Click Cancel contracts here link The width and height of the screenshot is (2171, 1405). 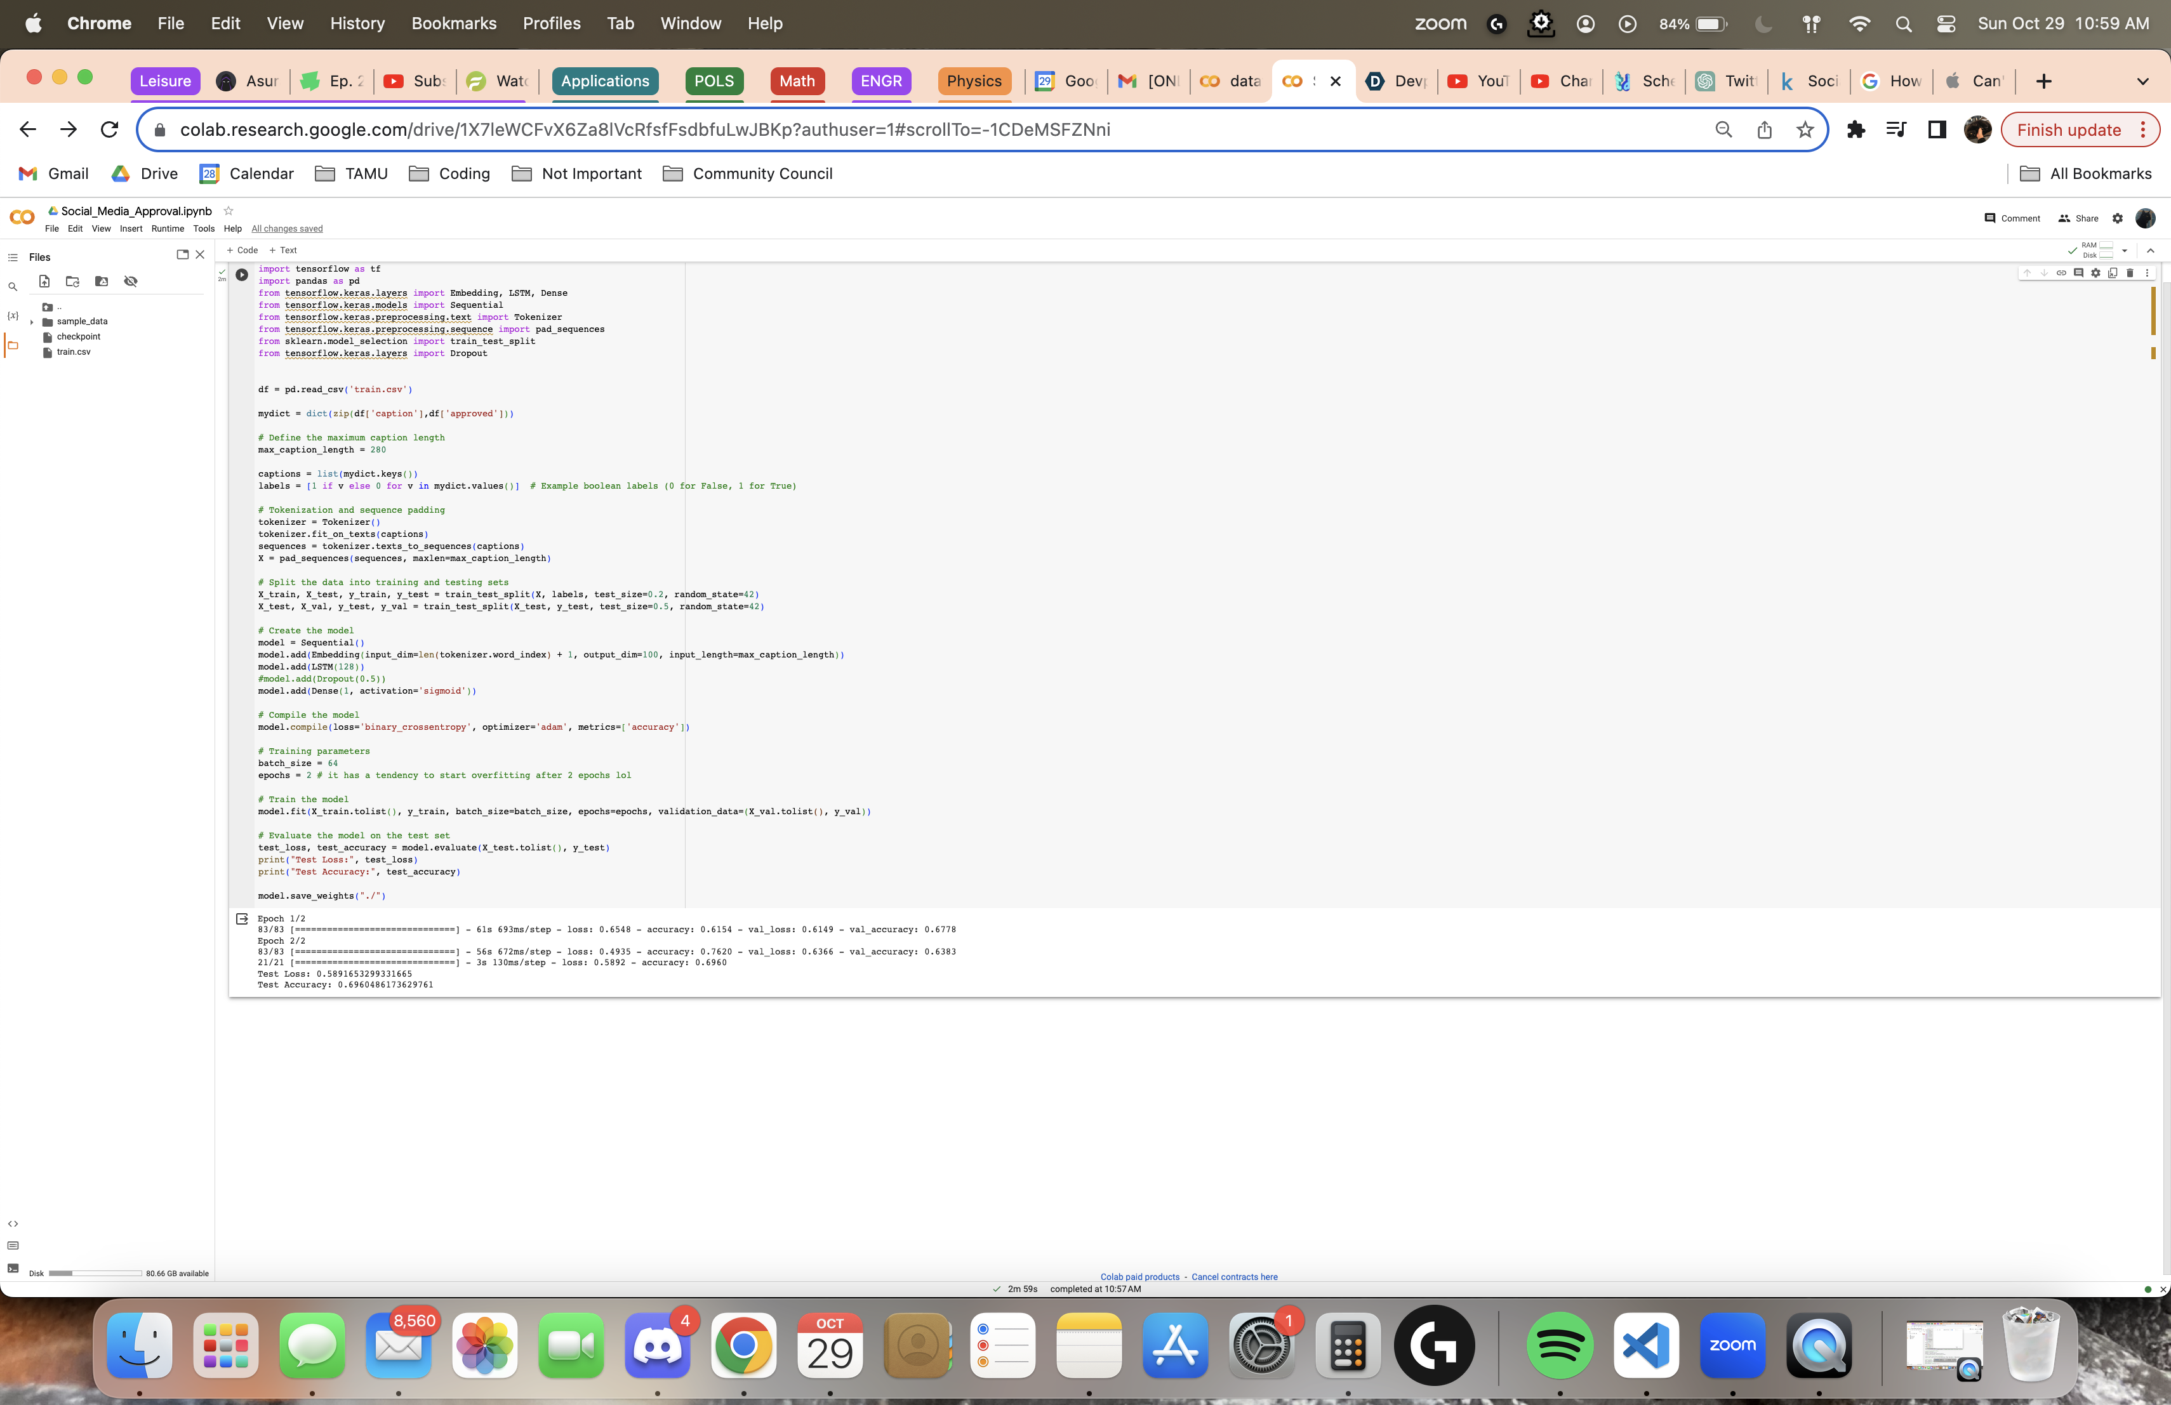1234,1276
